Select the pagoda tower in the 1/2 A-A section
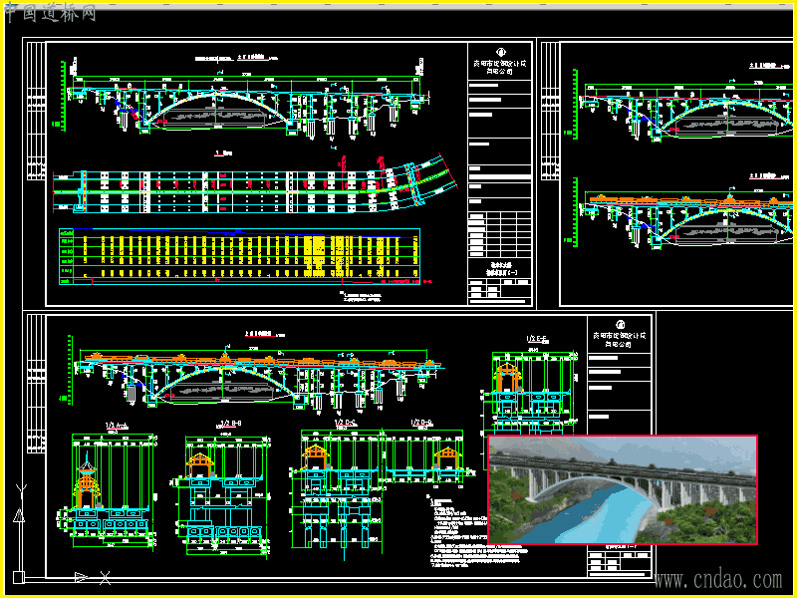Screen dimensions: 797x598 [87, 480]
